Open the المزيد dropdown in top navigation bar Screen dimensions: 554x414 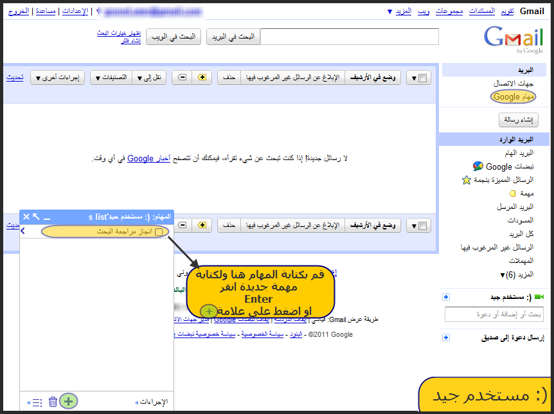[x=400, y=12]
